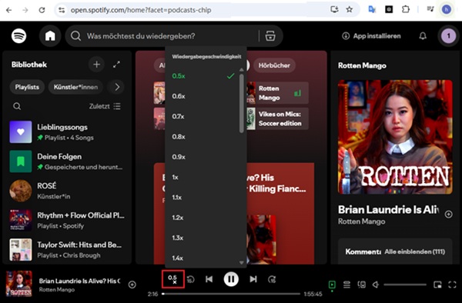
Task: Select 1.1x playback speed
Action: (203, 198)
